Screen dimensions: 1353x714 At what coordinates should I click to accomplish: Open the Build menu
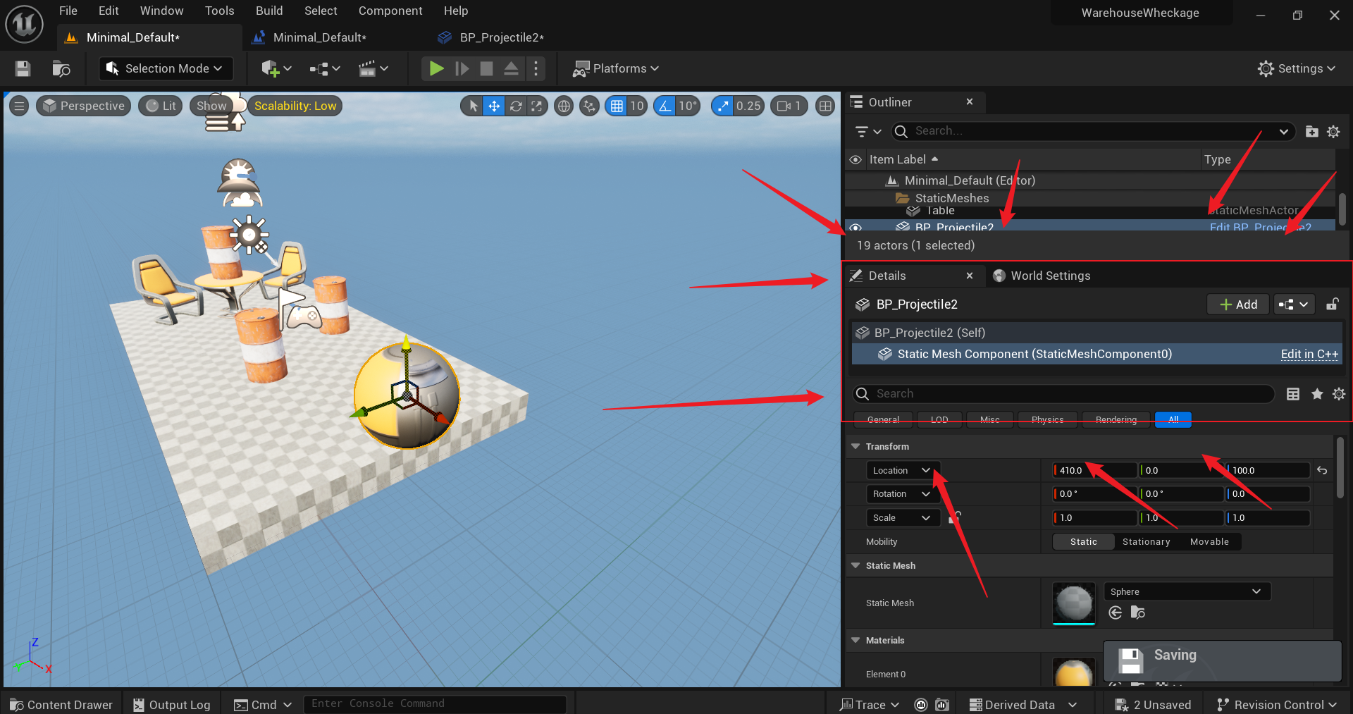(x=269, y=11)
